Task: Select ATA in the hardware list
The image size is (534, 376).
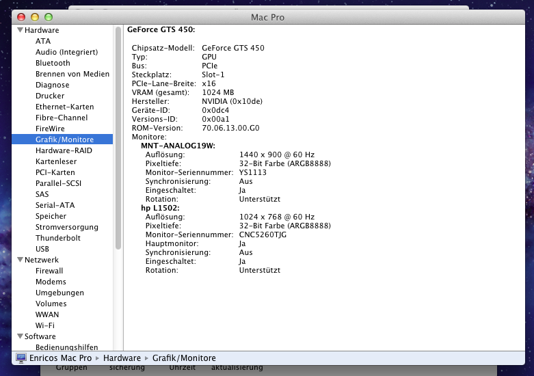Action: tap(42, 41)
